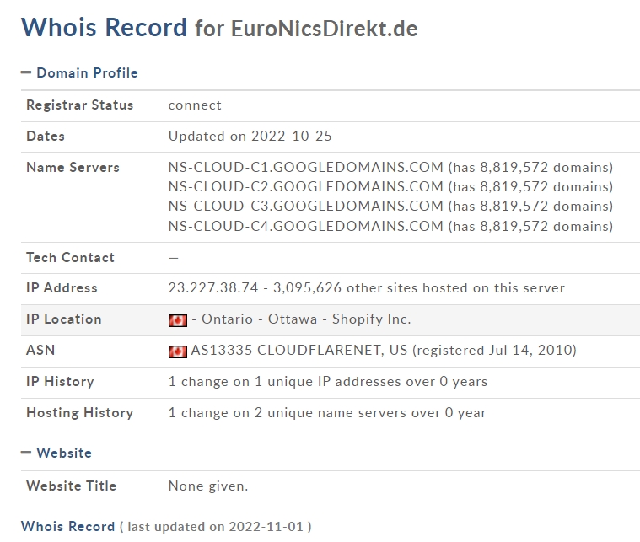
Task: Click the 'ASN' row label
Action: coord(40,350)
